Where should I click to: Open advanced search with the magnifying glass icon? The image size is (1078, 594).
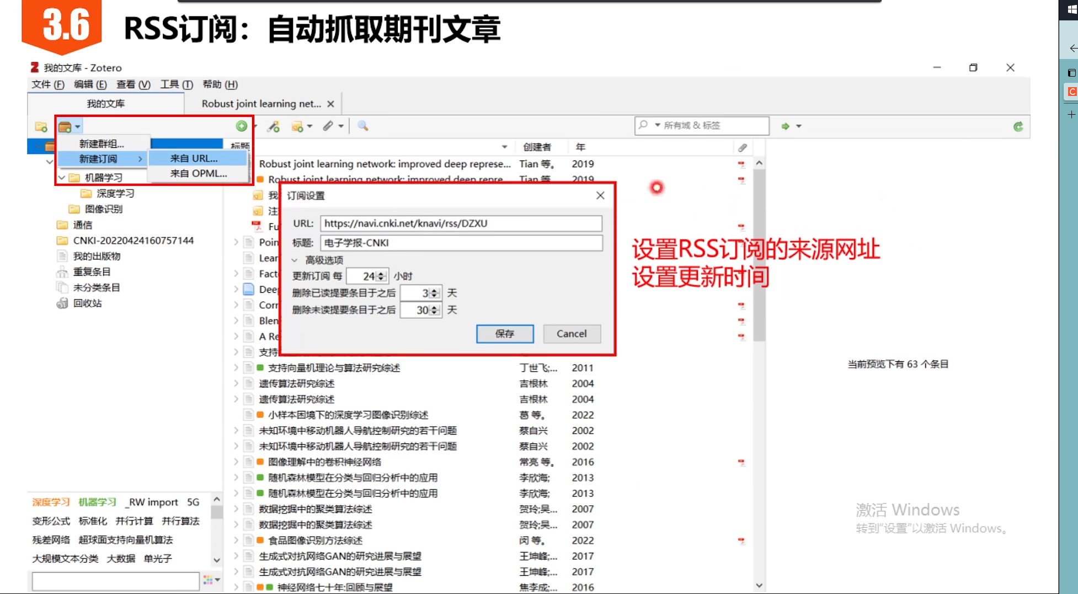click(x=362, y=126)
